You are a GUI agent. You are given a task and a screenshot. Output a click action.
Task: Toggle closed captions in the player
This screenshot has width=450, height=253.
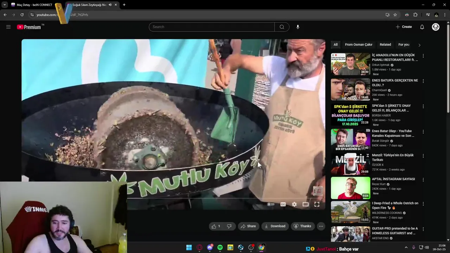tap(283, 204)
